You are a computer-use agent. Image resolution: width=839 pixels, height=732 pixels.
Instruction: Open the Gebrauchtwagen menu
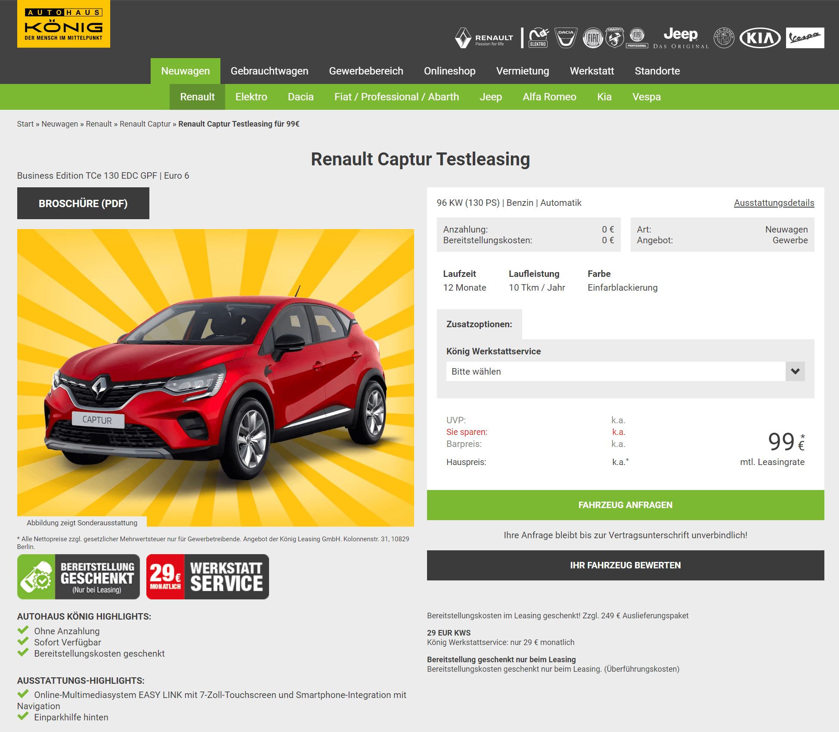coord(269,71)
